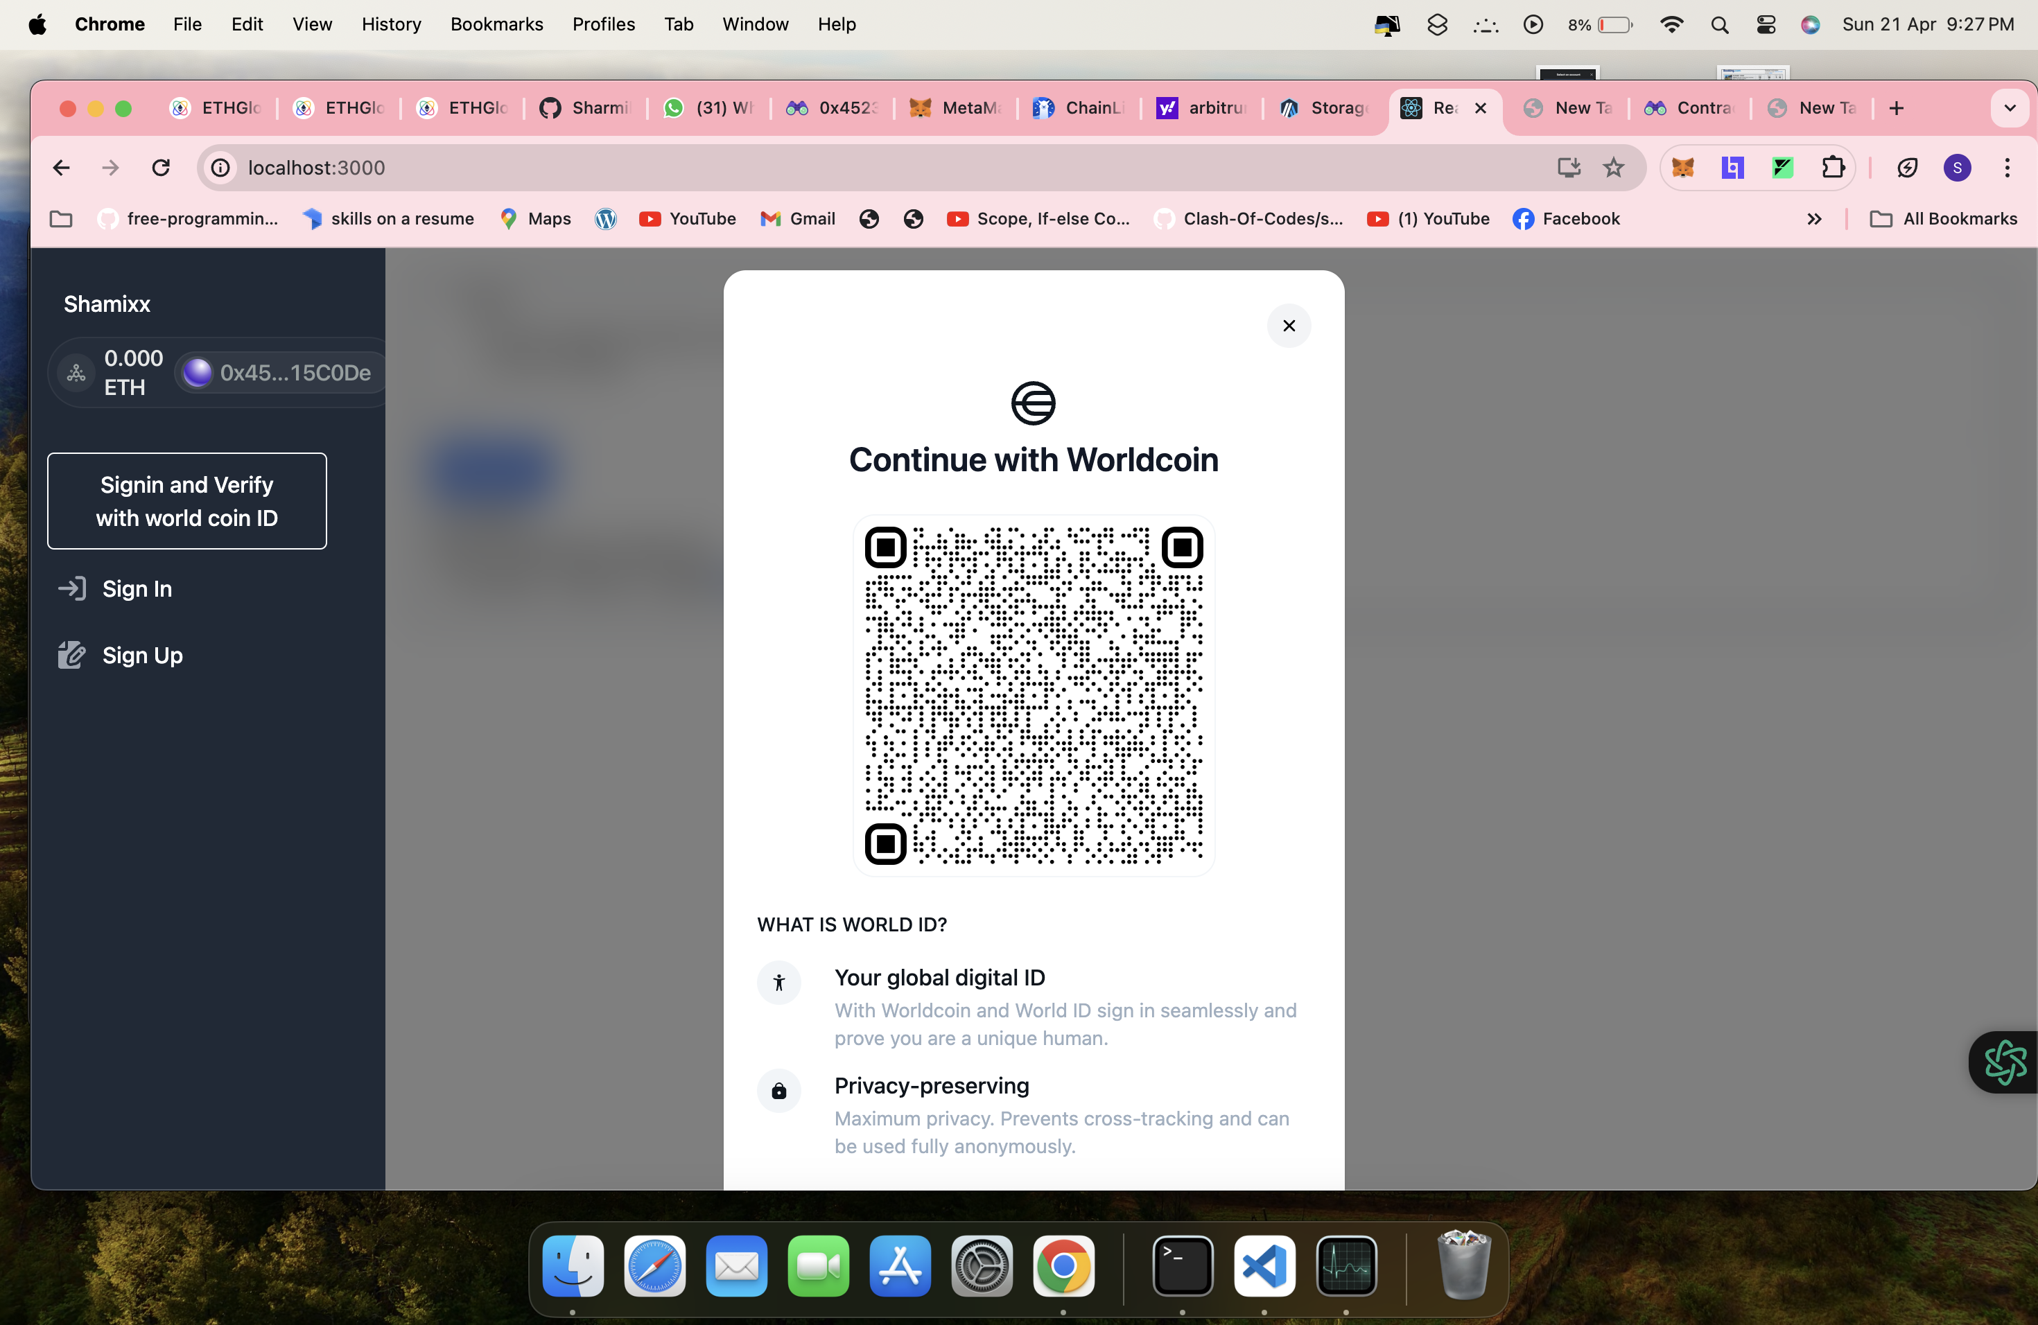Image resolution: width=2038 pixels, height=1325 pixels.
Task: Close the active React tab
Action: pyautogui.click(x=1481, y=108)
